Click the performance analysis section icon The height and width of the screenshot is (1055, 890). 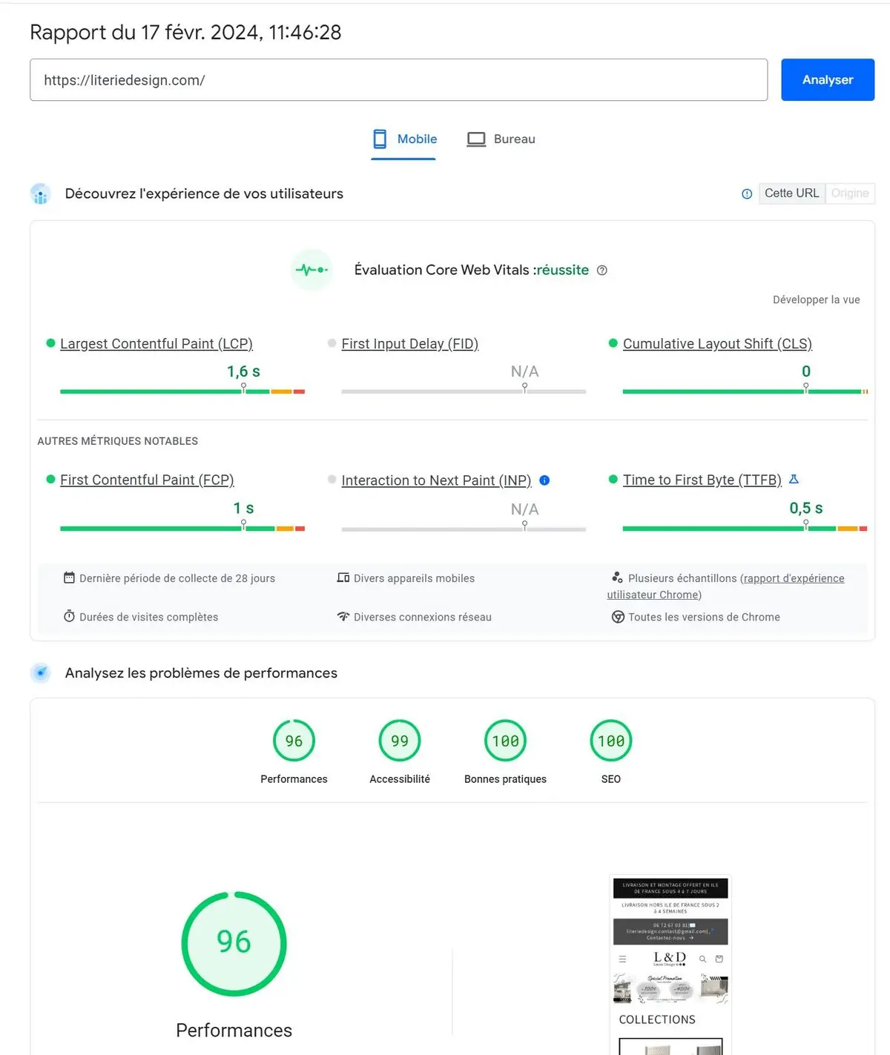pyautogui.click(x=41, y=673)
